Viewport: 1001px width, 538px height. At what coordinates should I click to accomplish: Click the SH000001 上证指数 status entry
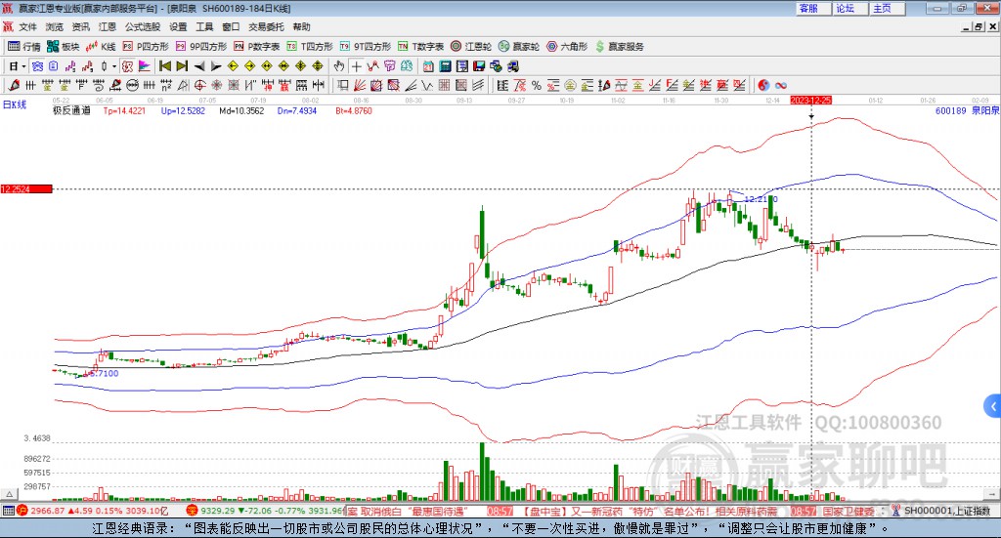click(x=946, y=511)
